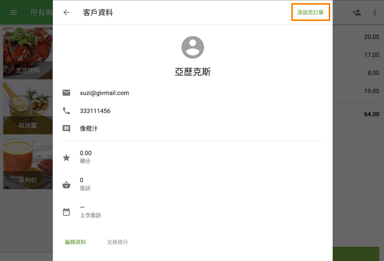The image size is (384, 261).
Task: Click the 上次造訪 last visit label
Action: click(90, 215)
